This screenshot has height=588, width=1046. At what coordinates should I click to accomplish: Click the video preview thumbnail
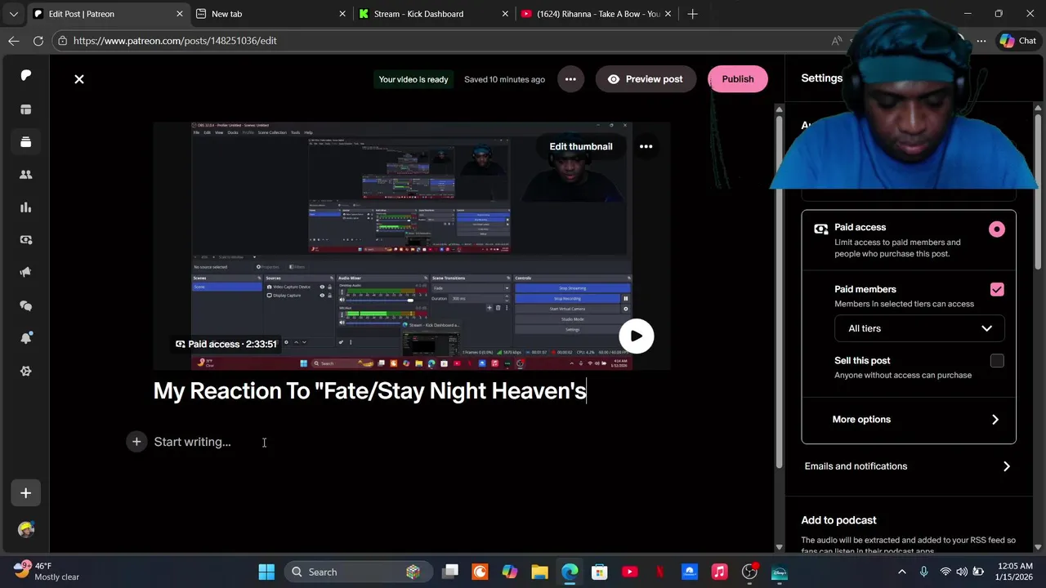point(412,245)
